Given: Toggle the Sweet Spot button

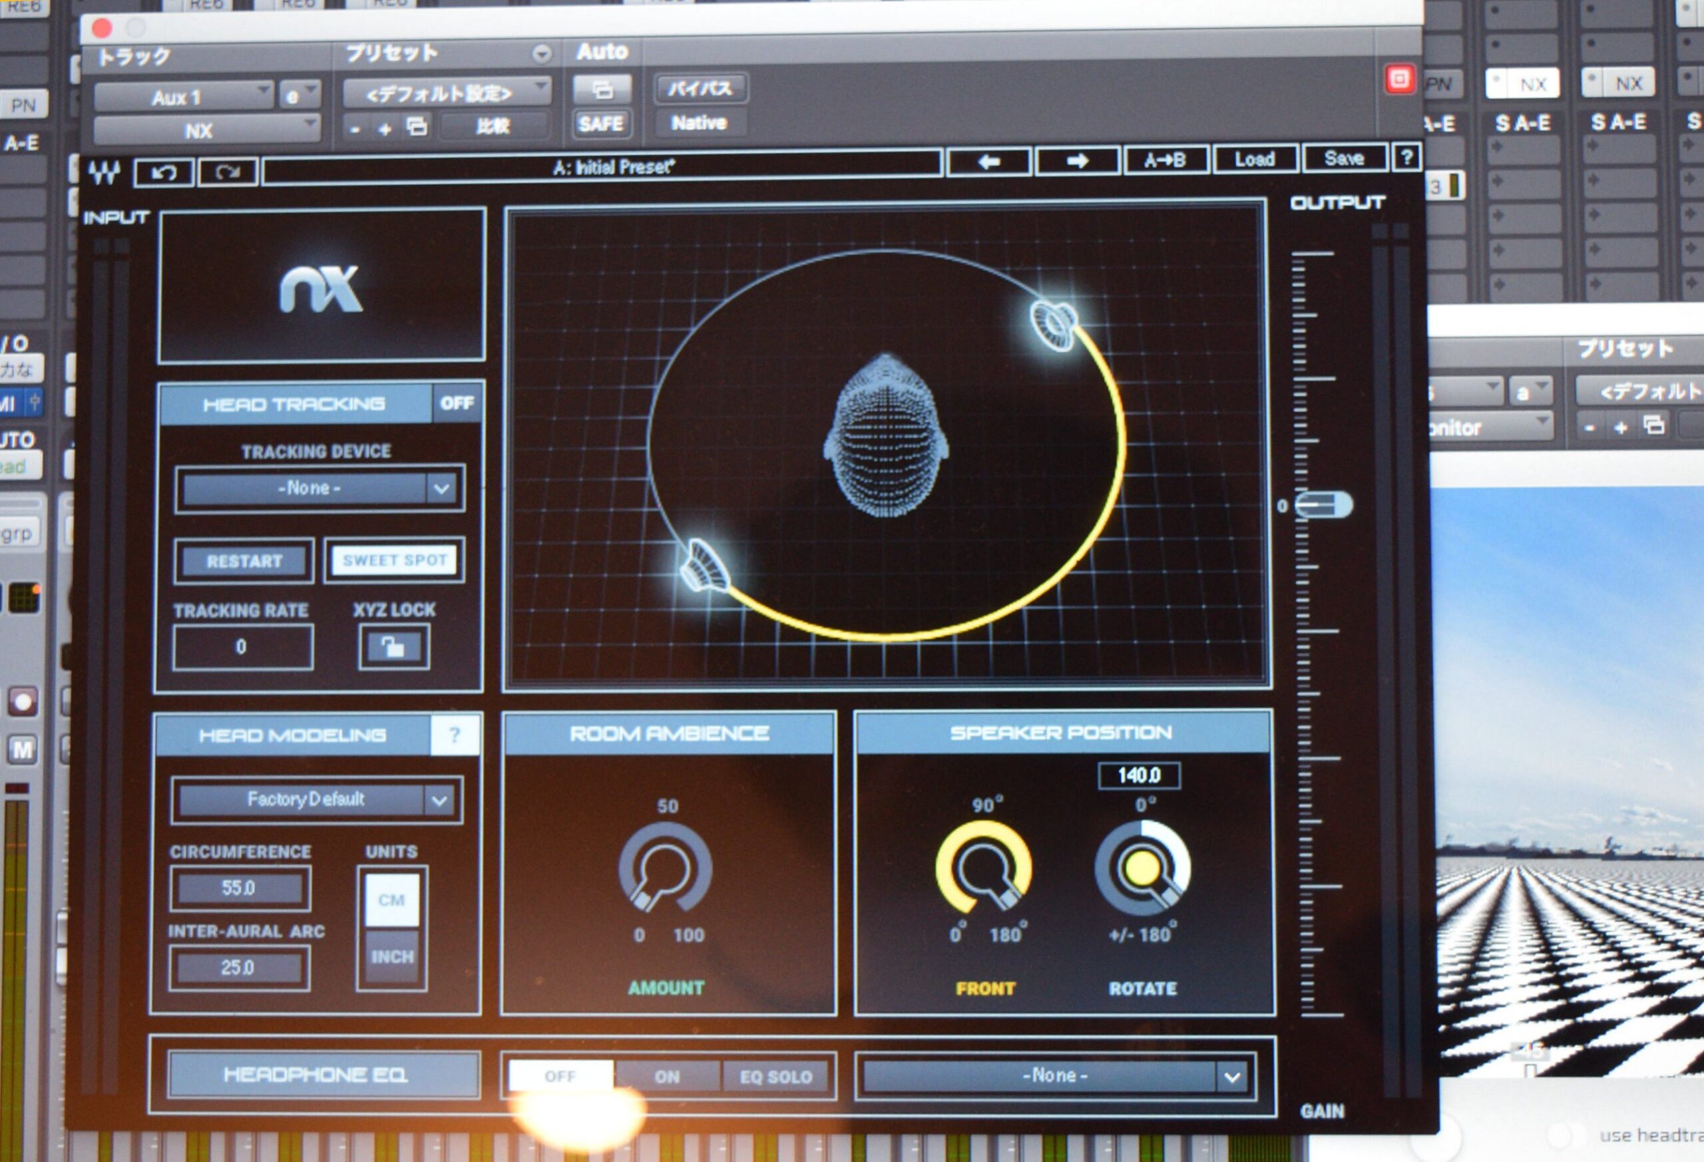Looking at the screenshot, I should tap(395, 561).
